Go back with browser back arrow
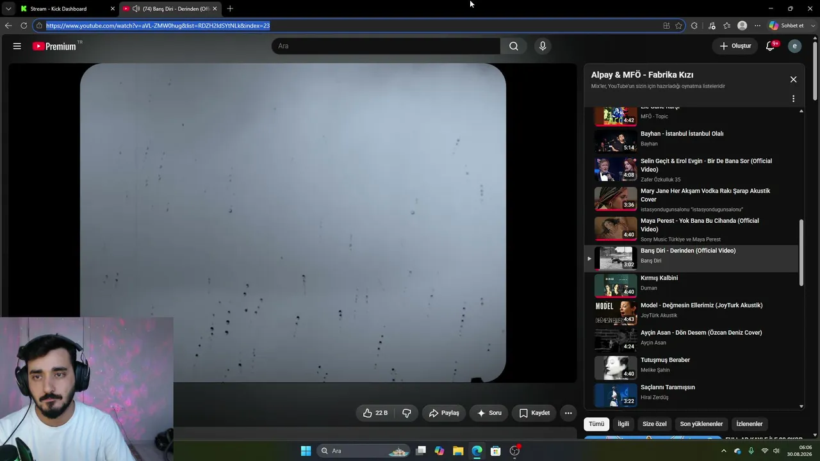Viewport: 820px width, 461px height. 8,26
